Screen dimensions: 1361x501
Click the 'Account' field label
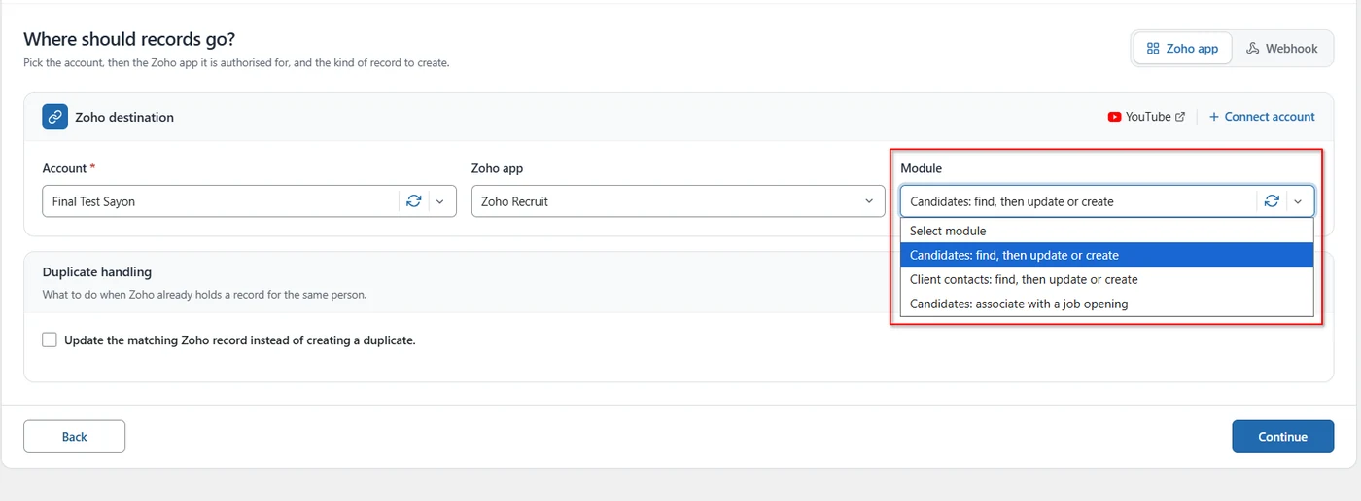click(x=65, y=168)
